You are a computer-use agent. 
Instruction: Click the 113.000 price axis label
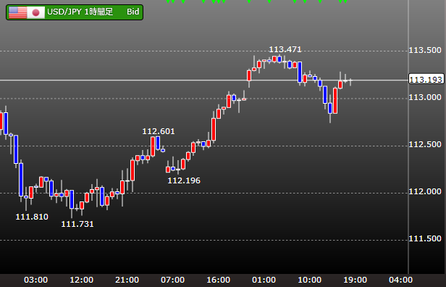[x=425, y=97]
